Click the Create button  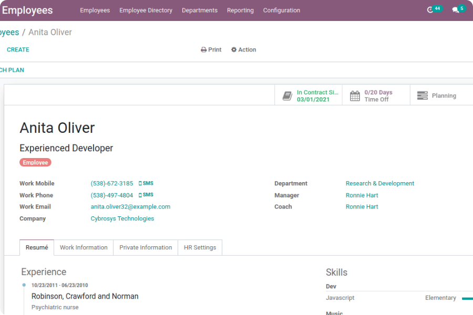click(x=18, y=50)
